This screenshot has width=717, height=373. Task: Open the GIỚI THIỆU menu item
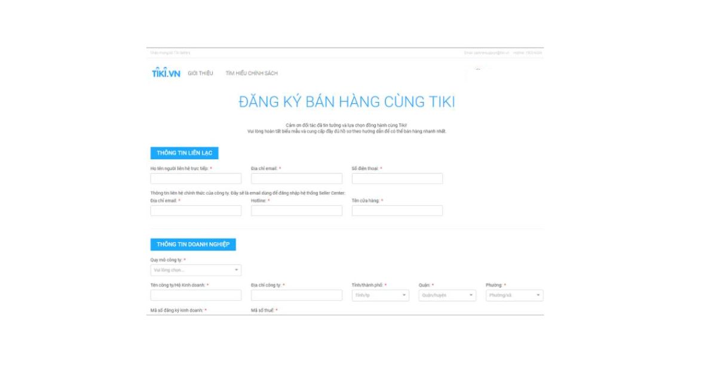pos(200,73)
